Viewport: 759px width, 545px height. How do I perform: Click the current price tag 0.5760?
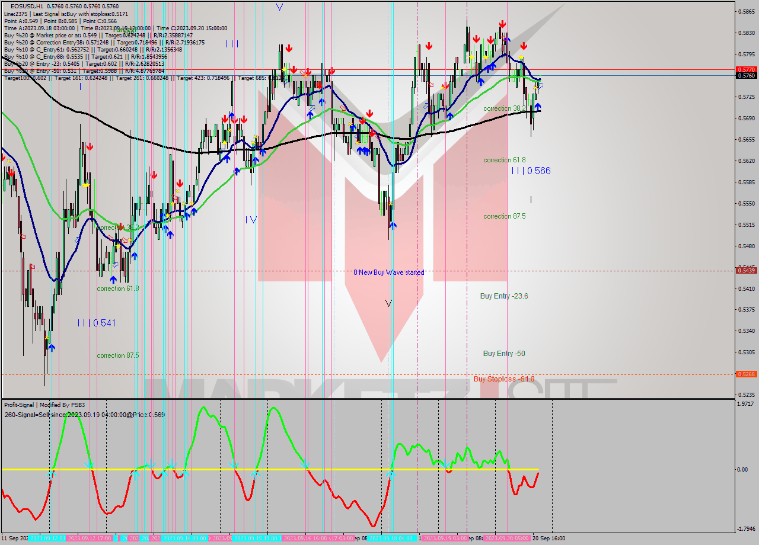click(746, 75)
